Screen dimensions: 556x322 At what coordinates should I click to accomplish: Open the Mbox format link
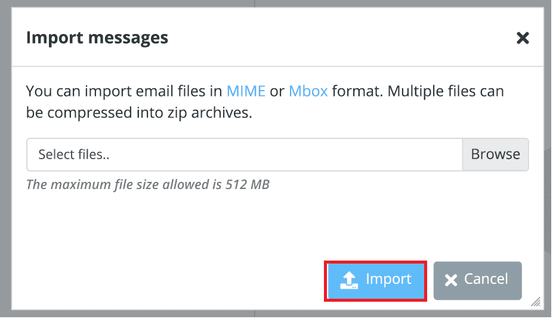coord(308,92)
